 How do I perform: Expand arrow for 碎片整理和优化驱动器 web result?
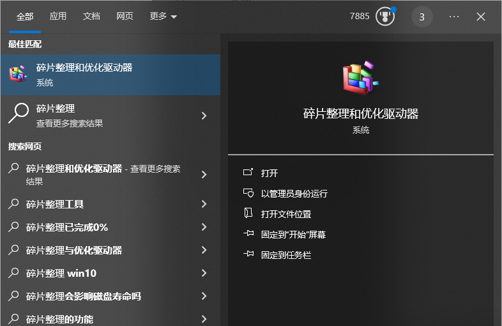(204, 175)
